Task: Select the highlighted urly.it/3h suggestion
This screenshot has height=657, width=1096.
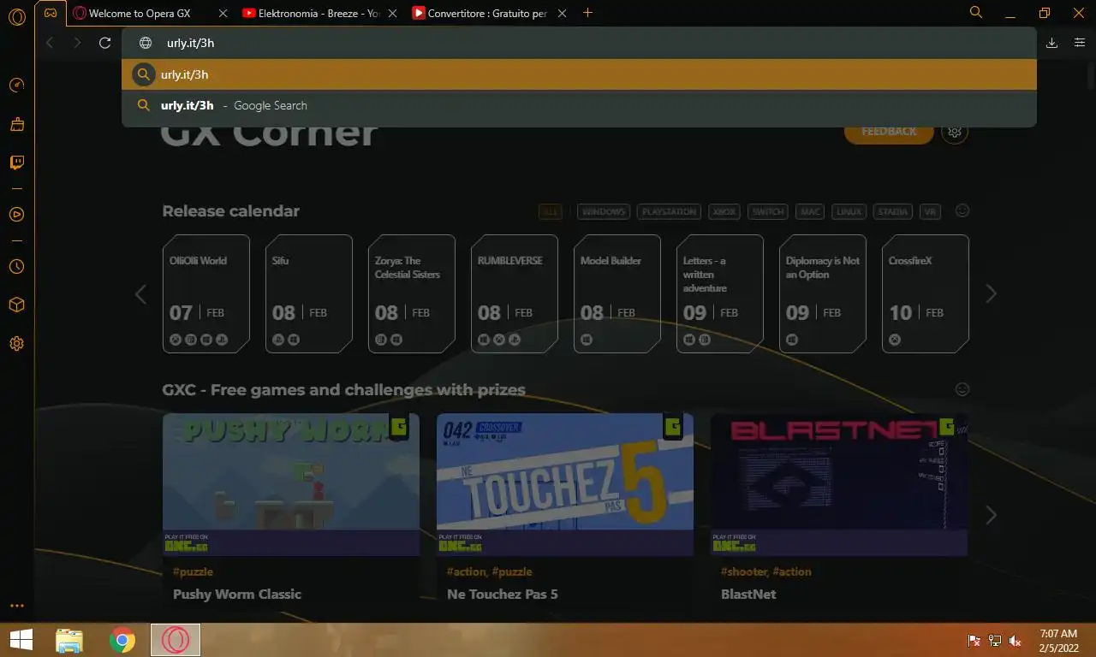Action: coord(579,74)
